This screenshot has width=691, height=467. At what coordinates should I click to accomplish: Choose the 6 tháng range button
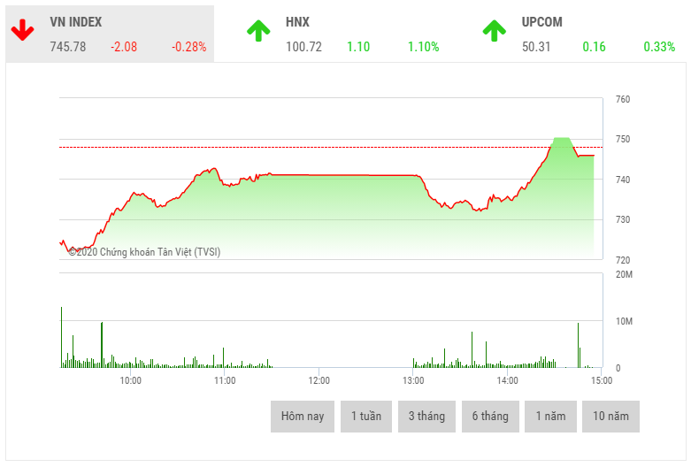[x=489, y=417]
